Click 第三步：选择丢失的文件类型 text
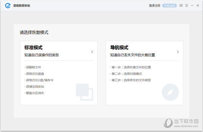Image resolution: width=203 pixels, height=132 pixels. pos(131,80)
